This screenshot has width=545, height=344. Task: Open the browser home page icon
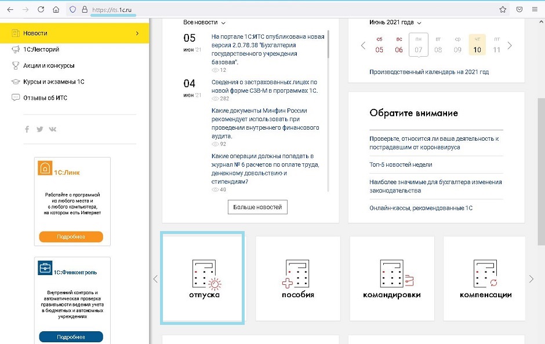pos(56,9)
